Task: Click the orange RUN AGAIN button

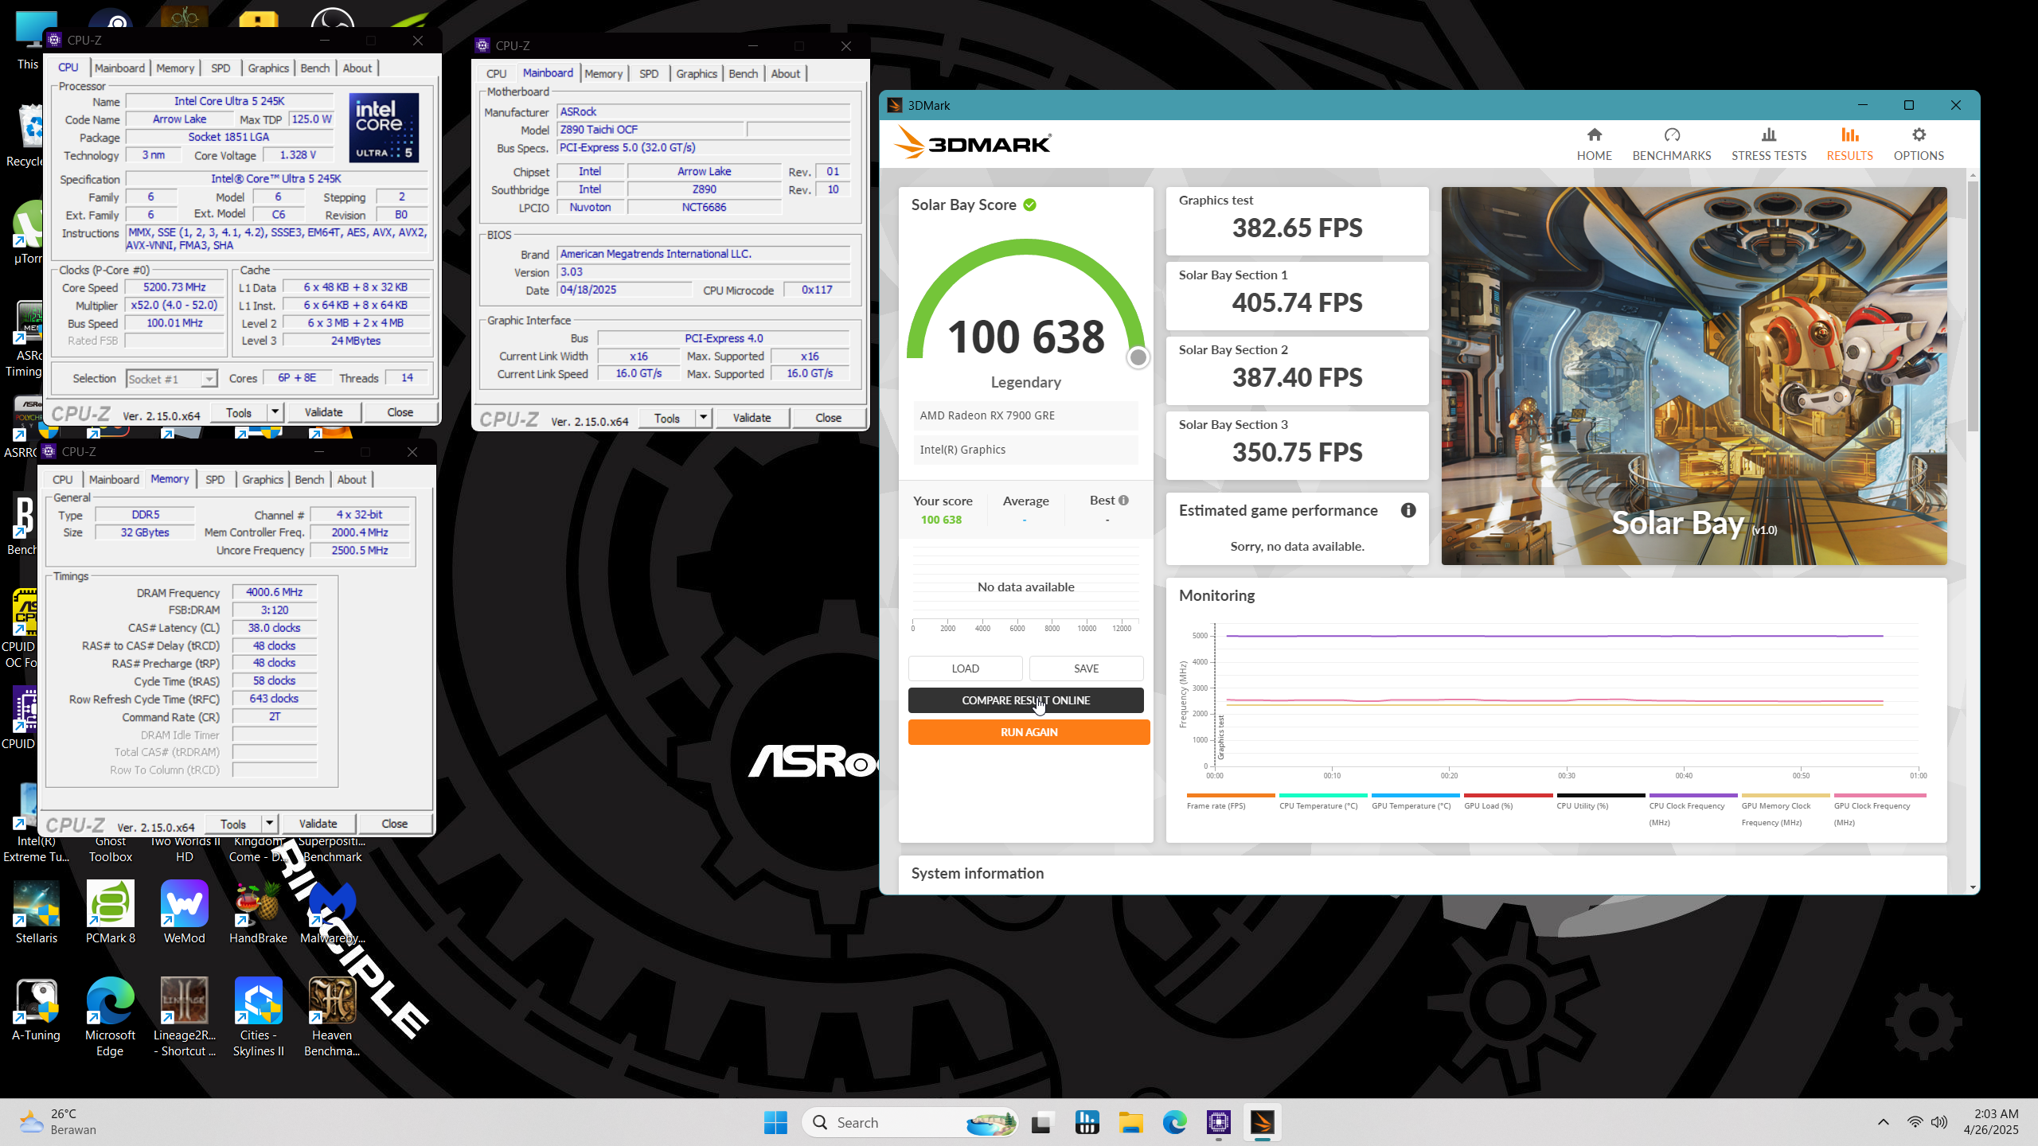Action: point(1029,732)
